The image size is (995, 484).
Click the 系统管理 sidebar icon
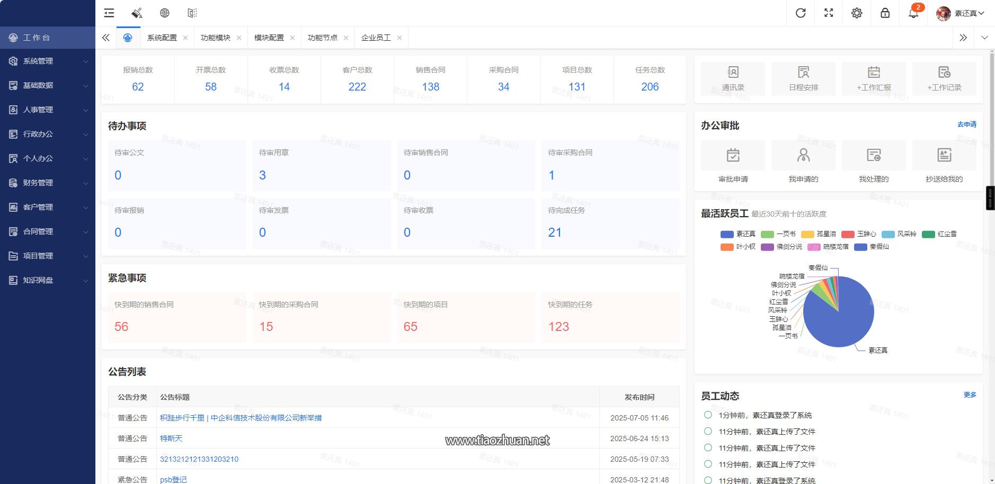pos(13,61)
